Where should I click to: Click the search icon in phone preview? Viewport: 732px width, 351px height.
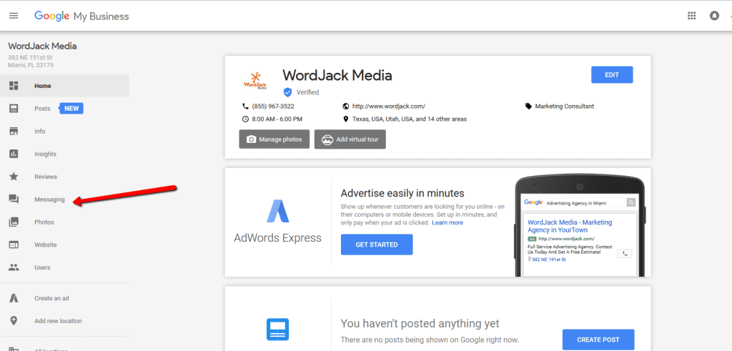tap(631, 202)
